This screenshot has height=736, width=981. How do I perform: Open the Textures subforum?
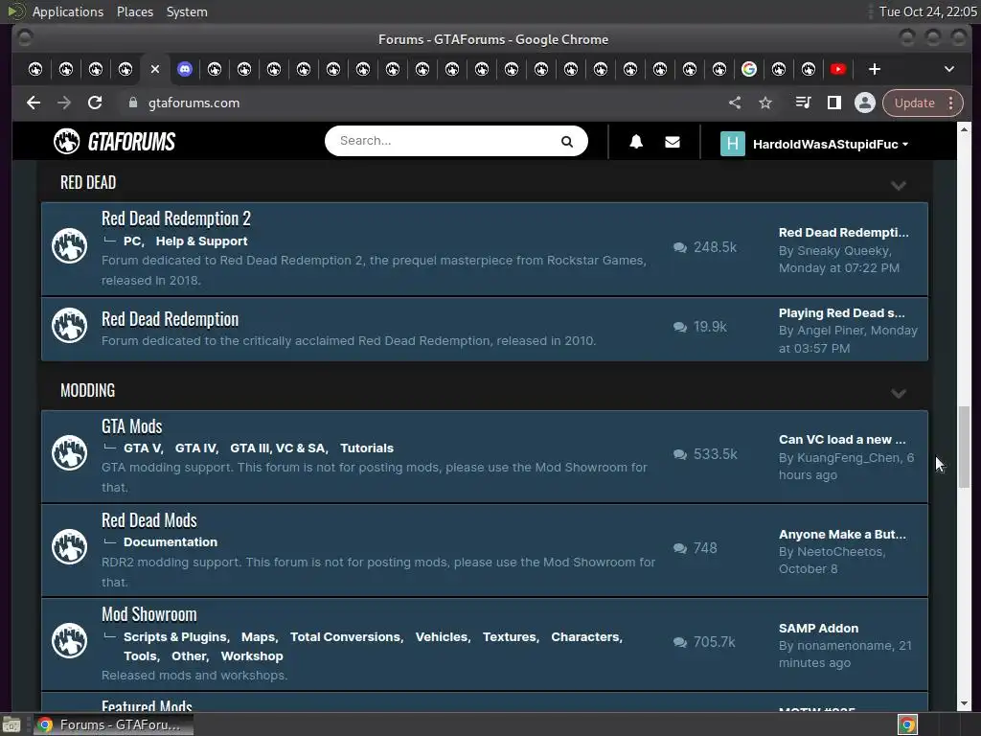pos(510,636)
